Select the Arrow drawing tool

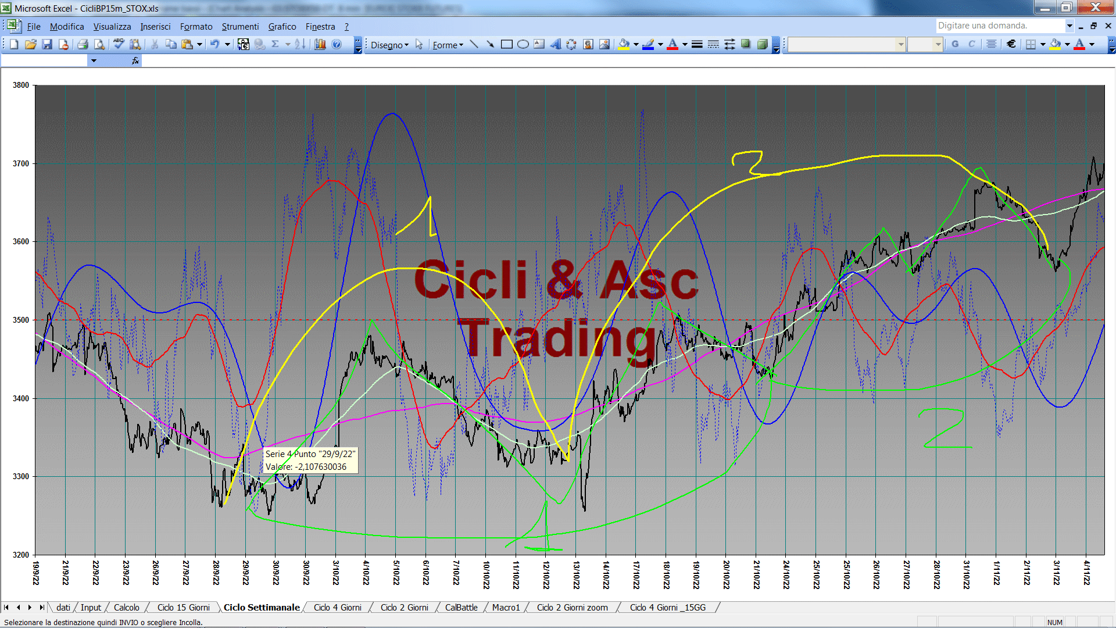click(490, 44)
